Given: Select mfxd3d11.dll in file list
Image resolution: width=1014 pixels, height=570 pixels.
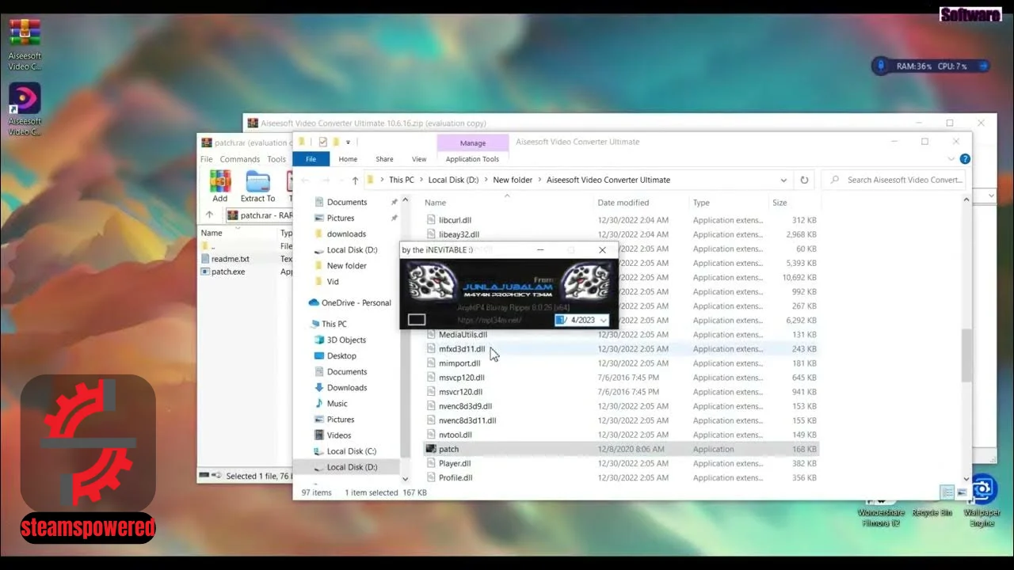Looking at the screenshot, I should [462, 349].
